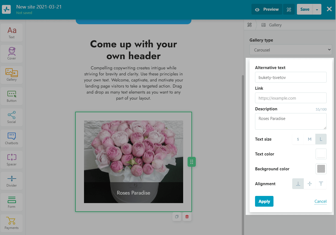This screenshot has height=235, width=336.
Task: Choose the Chatbots widget
Action: click(12, 138)
